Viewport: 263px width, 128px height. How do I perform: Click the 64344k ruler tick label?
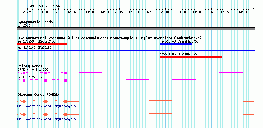pos(104,12)
